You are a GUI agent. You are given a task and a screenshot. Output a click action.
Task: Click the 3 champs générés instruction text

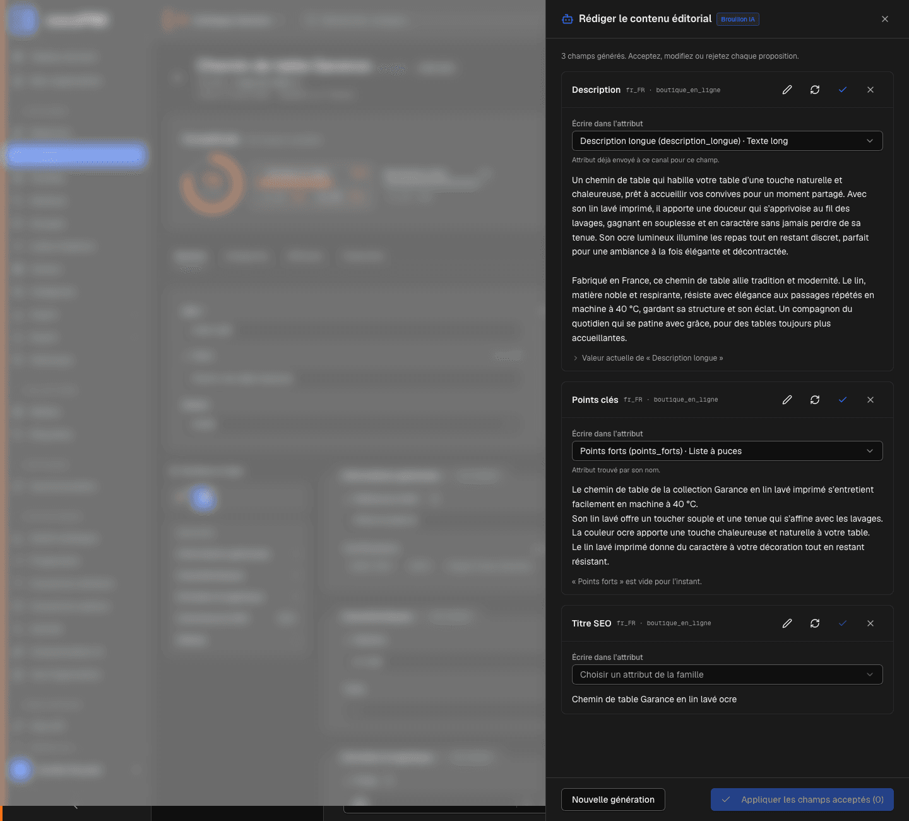pyautogui.click(x=680, y=56)
